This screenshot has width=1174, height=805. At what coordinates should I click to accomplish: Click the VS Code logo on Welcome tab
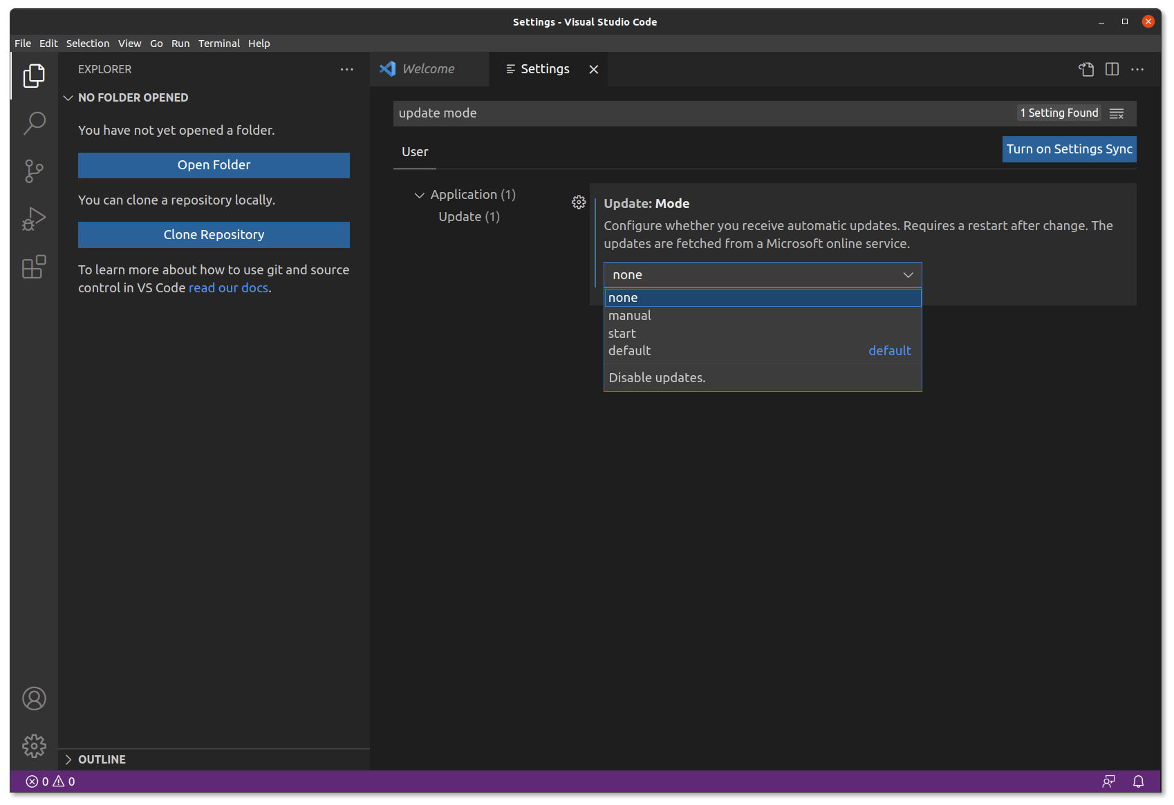pos(388,69)
